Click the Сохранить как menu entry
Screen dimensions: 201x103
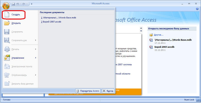[x=20, y=40]
